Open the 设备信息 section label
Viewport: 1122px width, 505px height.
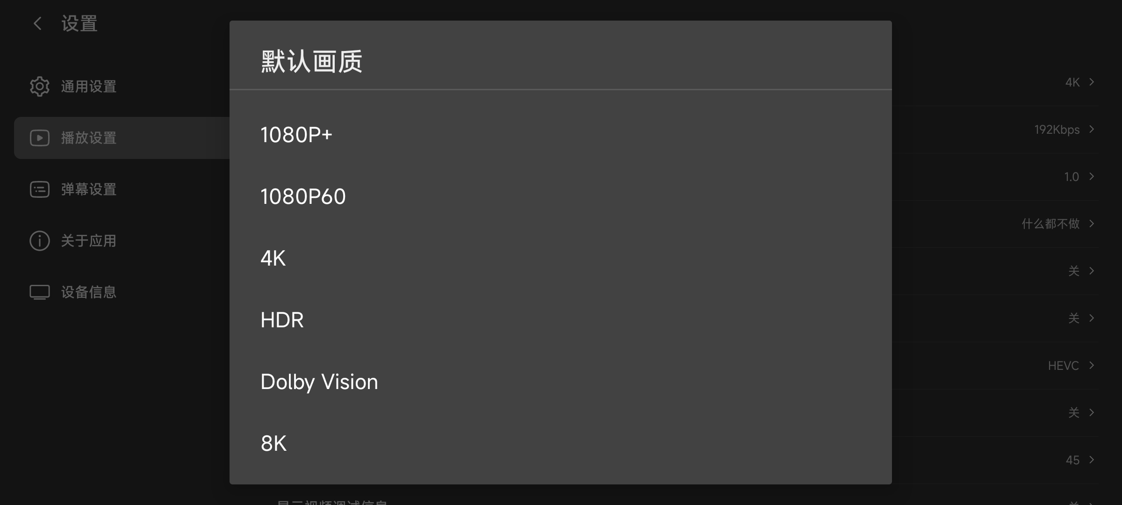(89, 292)
